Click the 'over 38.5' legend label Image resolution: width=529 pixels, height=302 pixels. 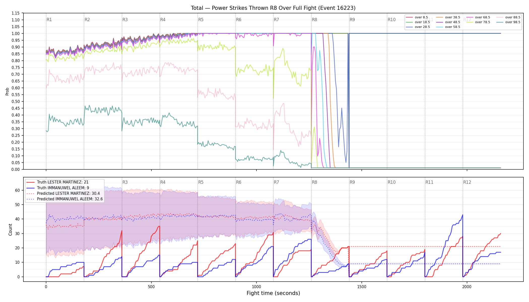452,17
